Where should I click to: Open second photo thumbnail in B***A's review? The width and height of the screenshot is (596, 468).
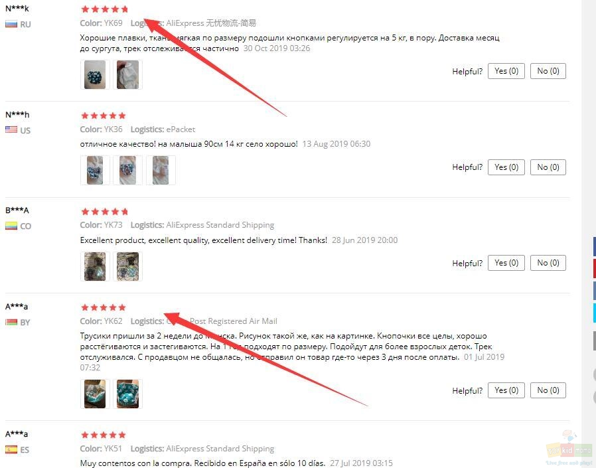click(x=127, y=266)
